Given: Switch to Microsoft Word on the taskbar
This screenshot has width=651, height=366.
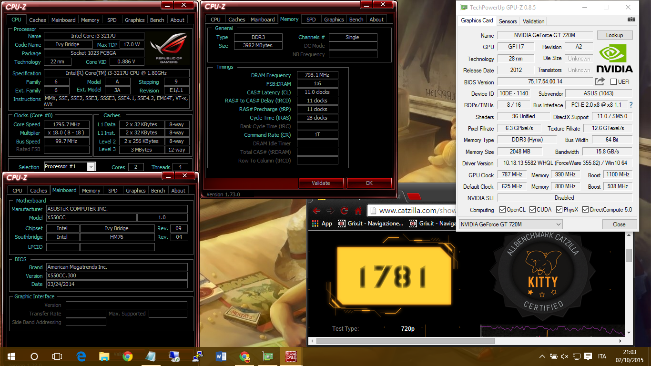Looking at the screenshot, I should coord(221,356).
